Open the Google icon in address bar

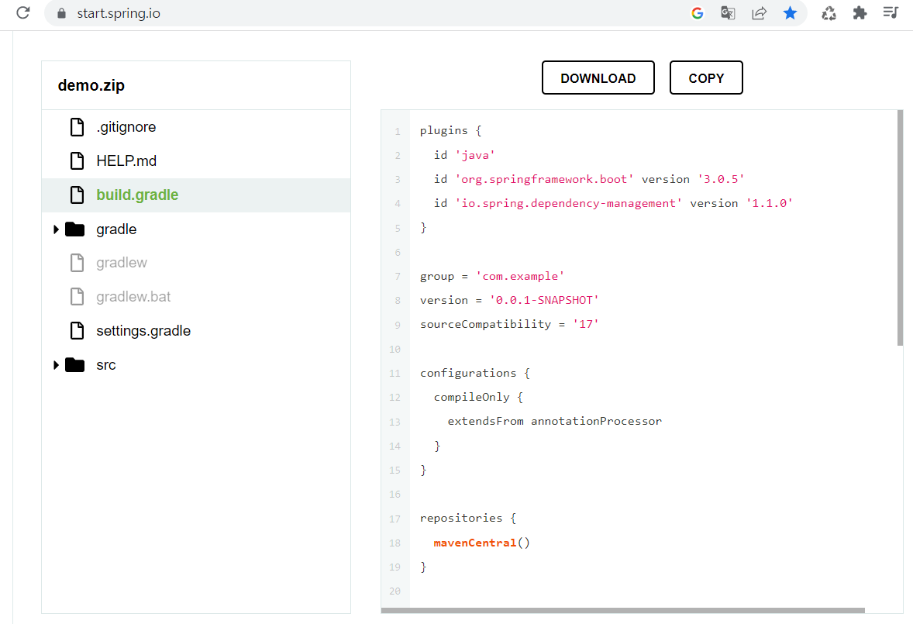697,13
